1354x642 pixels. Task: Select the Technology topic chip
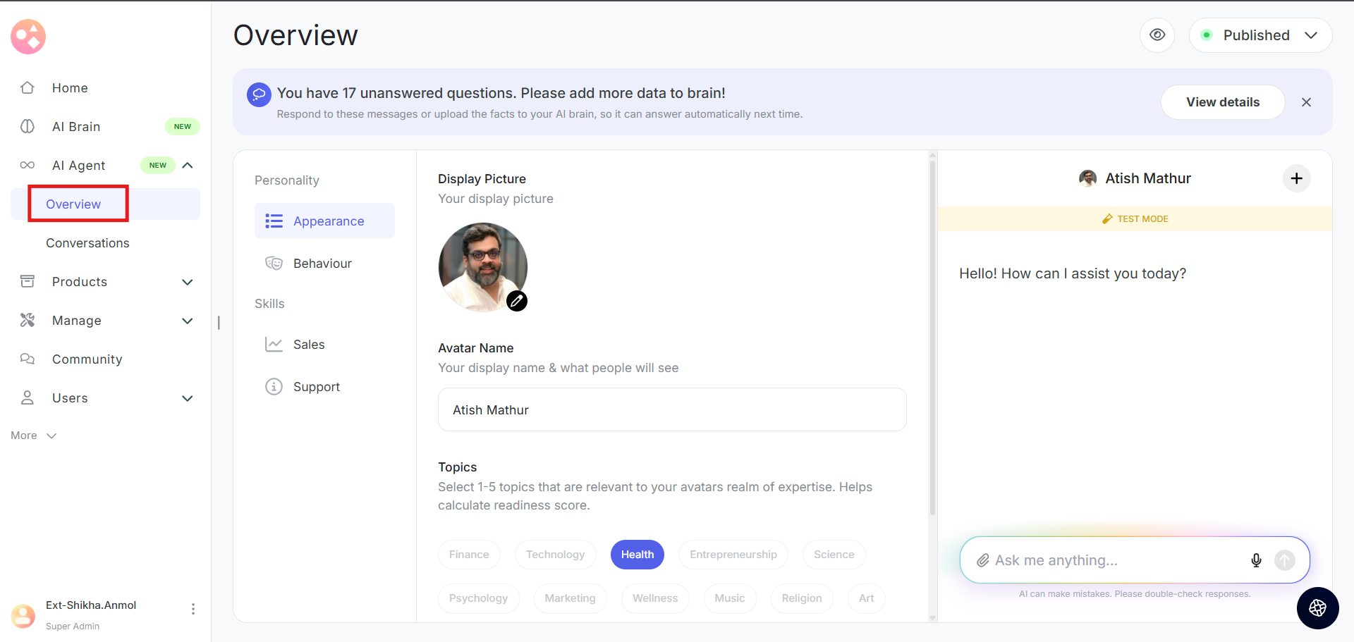click(x=555, y=555)
